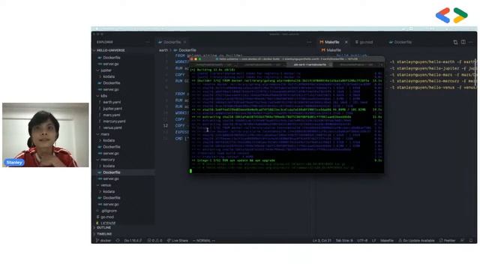This screenshot has width=480, height=270.
Task: Open go.mod in the file tree
Action: [107, 217]
